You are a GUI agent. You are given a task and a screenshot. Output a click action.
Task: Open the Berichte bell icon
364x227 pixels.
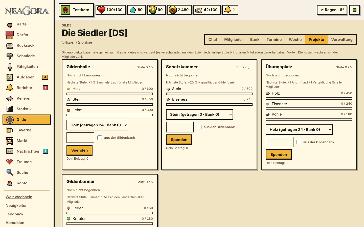pos(10,88)
